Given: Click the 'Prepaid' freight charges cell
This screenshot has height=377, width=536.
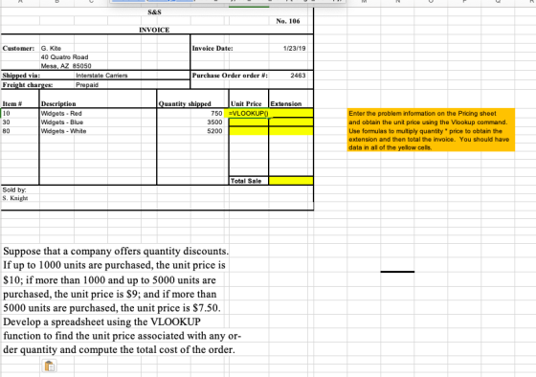Looking at the screenshot, I should (87, 85).
